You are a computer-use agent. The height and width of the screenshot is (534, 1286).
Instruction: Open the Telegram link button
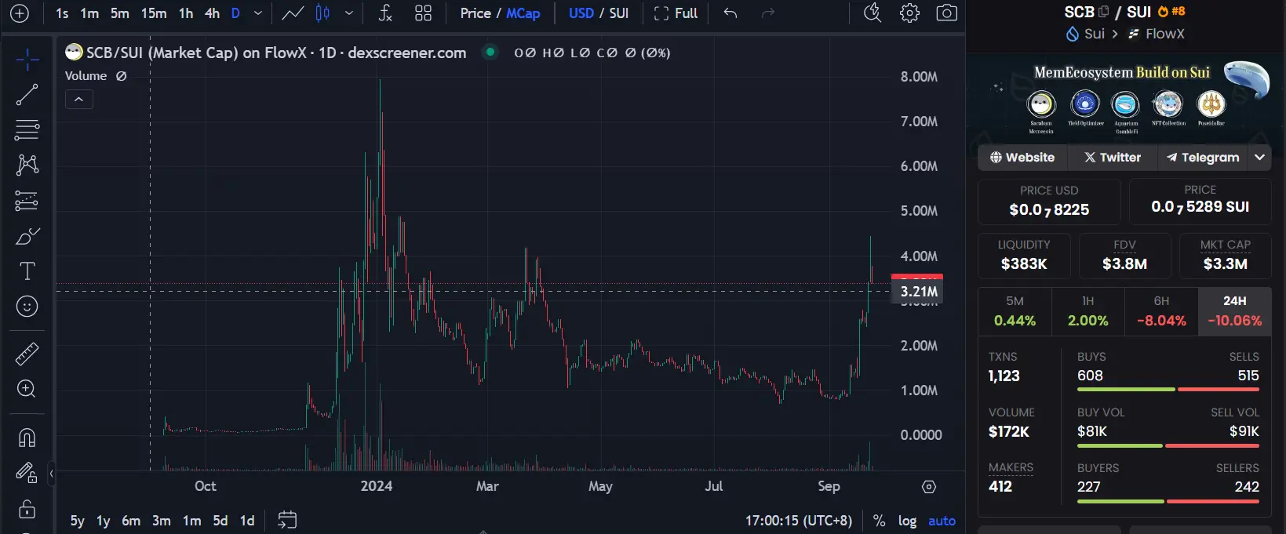[x=1202, y=157]
